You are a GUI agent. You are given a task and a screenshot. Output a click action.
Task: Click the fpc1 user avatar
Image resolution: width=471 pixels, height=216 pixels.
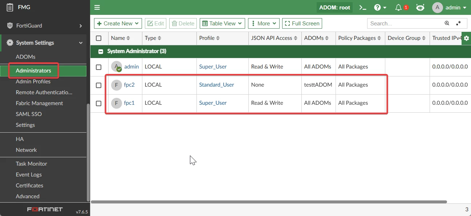(116, 103)
